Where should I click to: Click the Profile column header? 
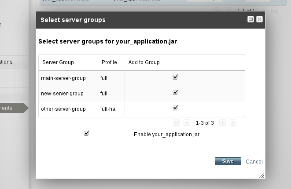pyautogui.click(x=109, y=62)
